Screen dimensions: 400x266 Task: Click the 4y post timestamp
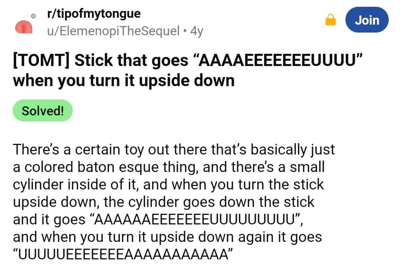click(197, 30)
